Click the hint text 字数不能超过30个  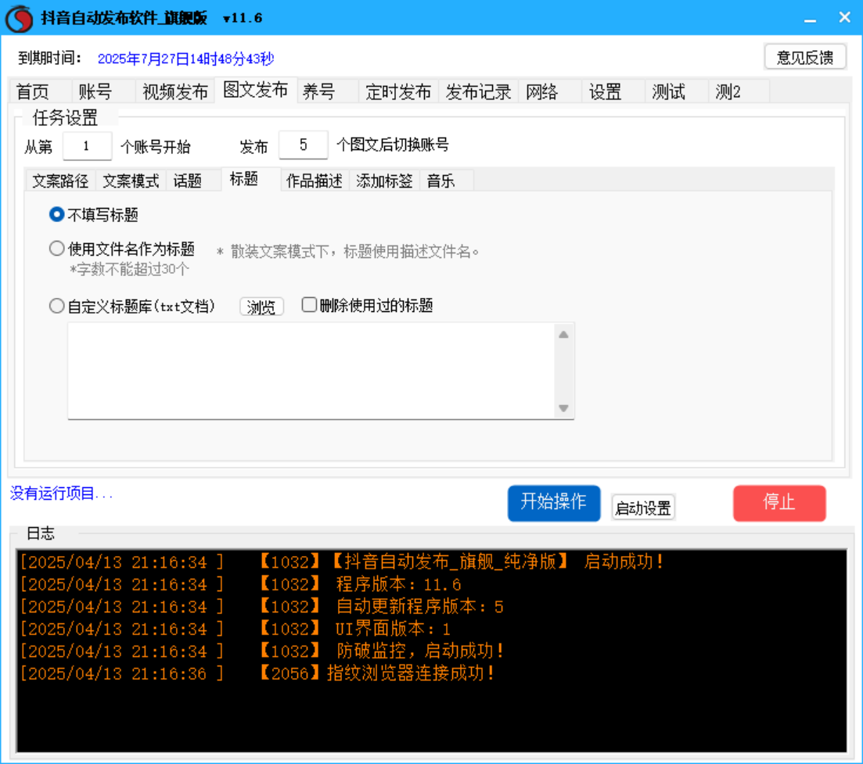click(129, 269)
